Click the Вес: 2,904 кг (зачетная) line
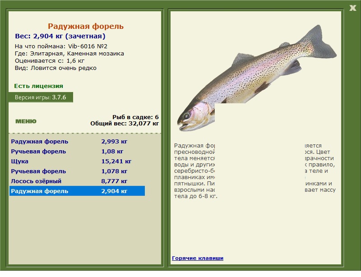 click(x=60, y=36)
